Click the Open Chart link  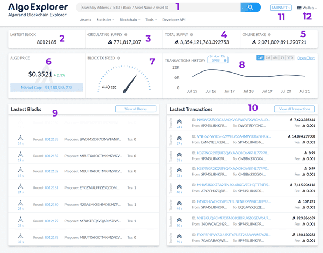point(306,57)
